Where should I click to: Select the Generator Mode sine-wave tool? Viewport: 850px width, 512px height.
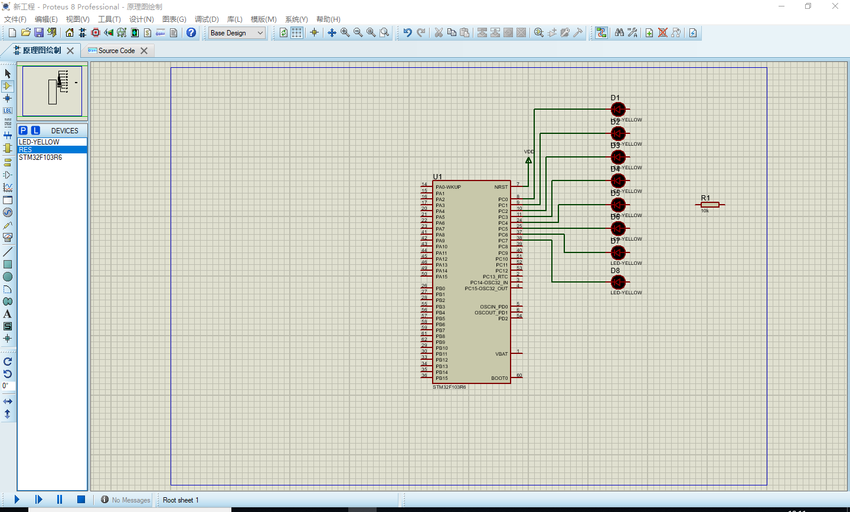8,212
